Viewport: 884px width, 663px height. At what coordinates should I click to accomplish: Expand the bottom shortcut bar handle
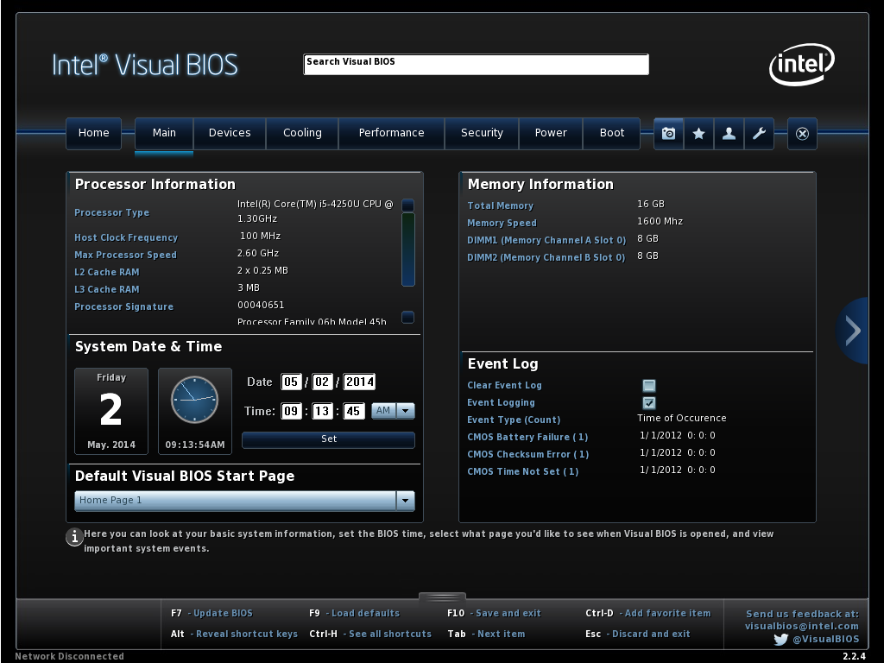(443, 597)
